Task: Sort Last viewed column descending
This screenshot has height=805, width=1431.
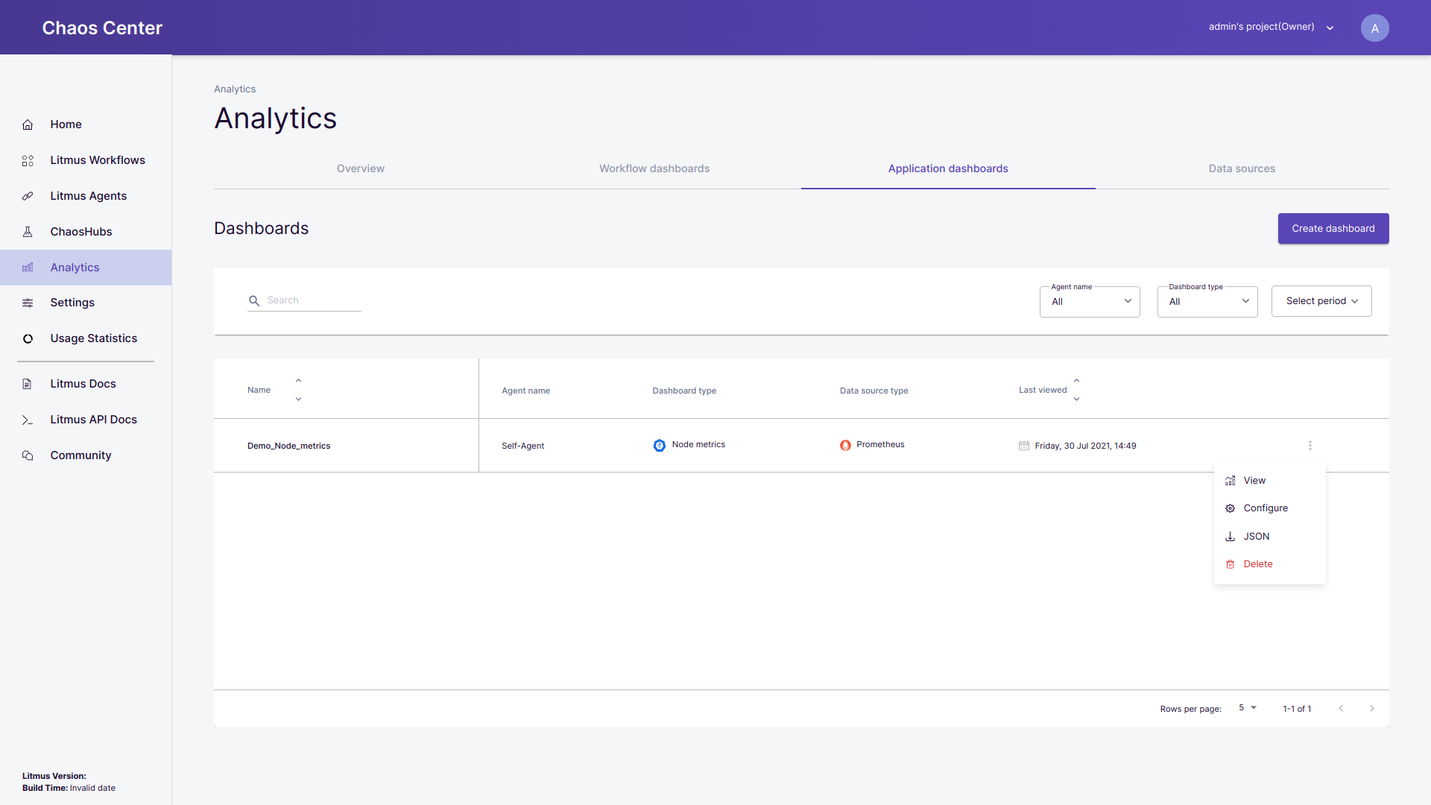Action: click(1076, 400)
